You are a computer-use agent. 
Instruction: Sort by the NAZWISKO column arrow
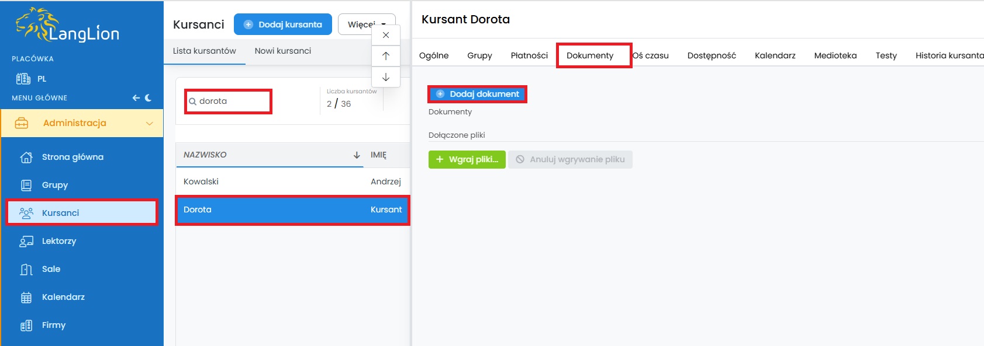pyautogui.click(x=357, y=155)
